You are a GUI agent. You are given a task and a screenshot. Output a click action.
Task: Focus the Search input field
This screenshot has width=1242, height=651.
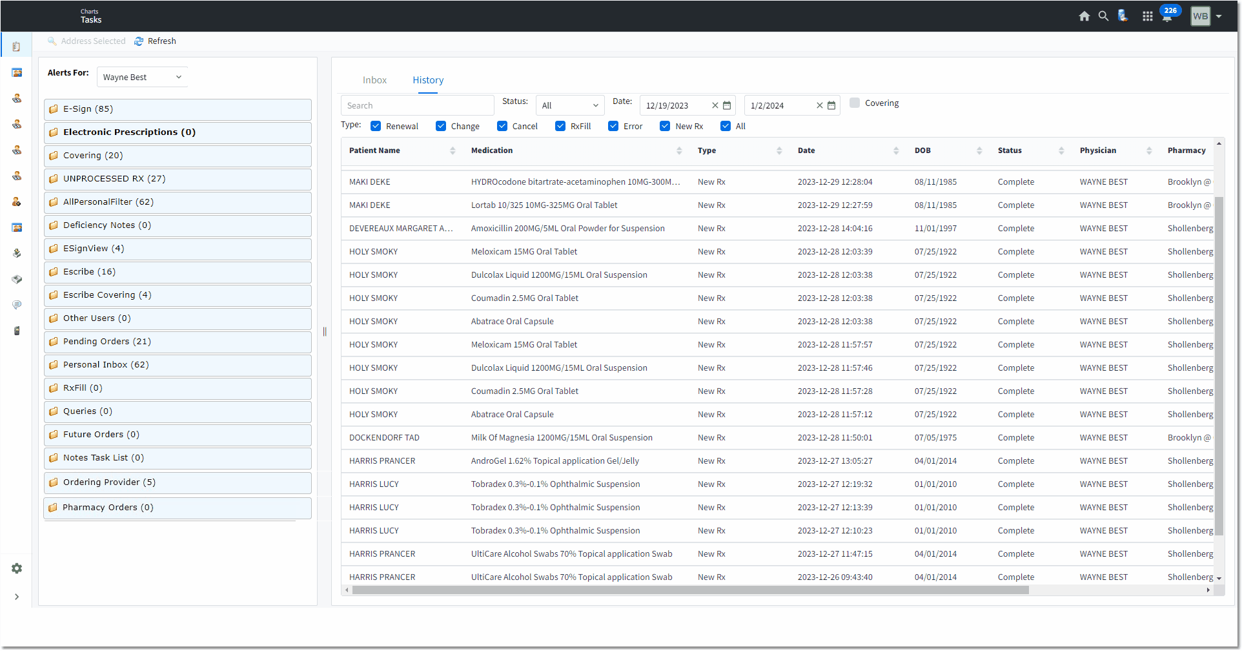(x=417, y=105)
